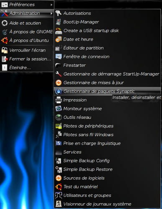This screenshot has height=209, width=162.
Task: Click the Visionneur de journaux icon
Action: click(x=58, y=204)
